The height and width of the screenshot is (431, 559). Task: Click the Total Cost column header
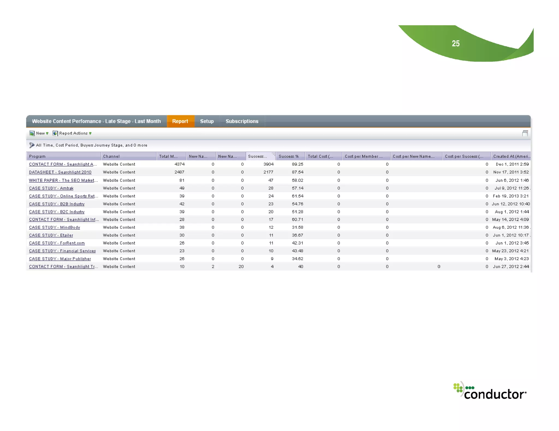pos(320,156)
